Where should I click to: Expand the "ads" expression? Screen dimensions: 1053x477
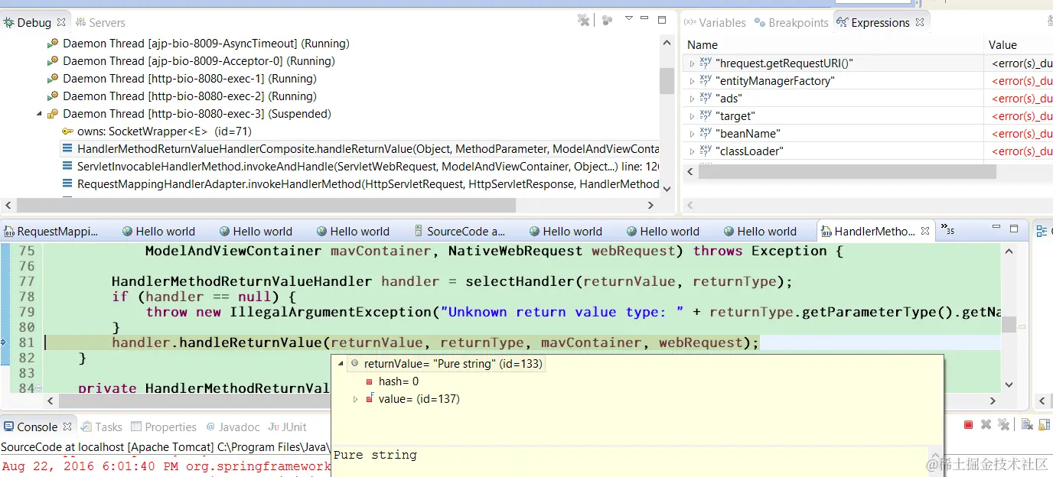pos(692,99)
